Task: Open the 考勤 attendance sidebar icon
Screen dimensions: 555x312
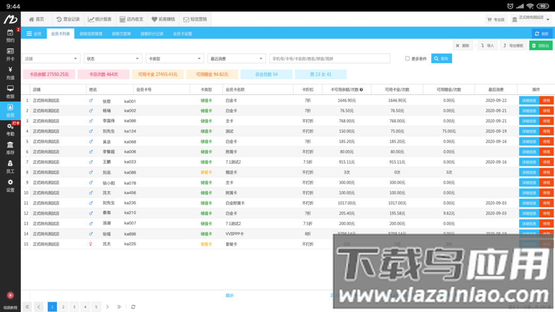Action: coord(10,129)
